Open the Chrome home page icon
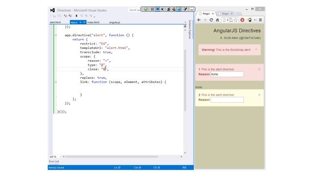 click(217, 20)
